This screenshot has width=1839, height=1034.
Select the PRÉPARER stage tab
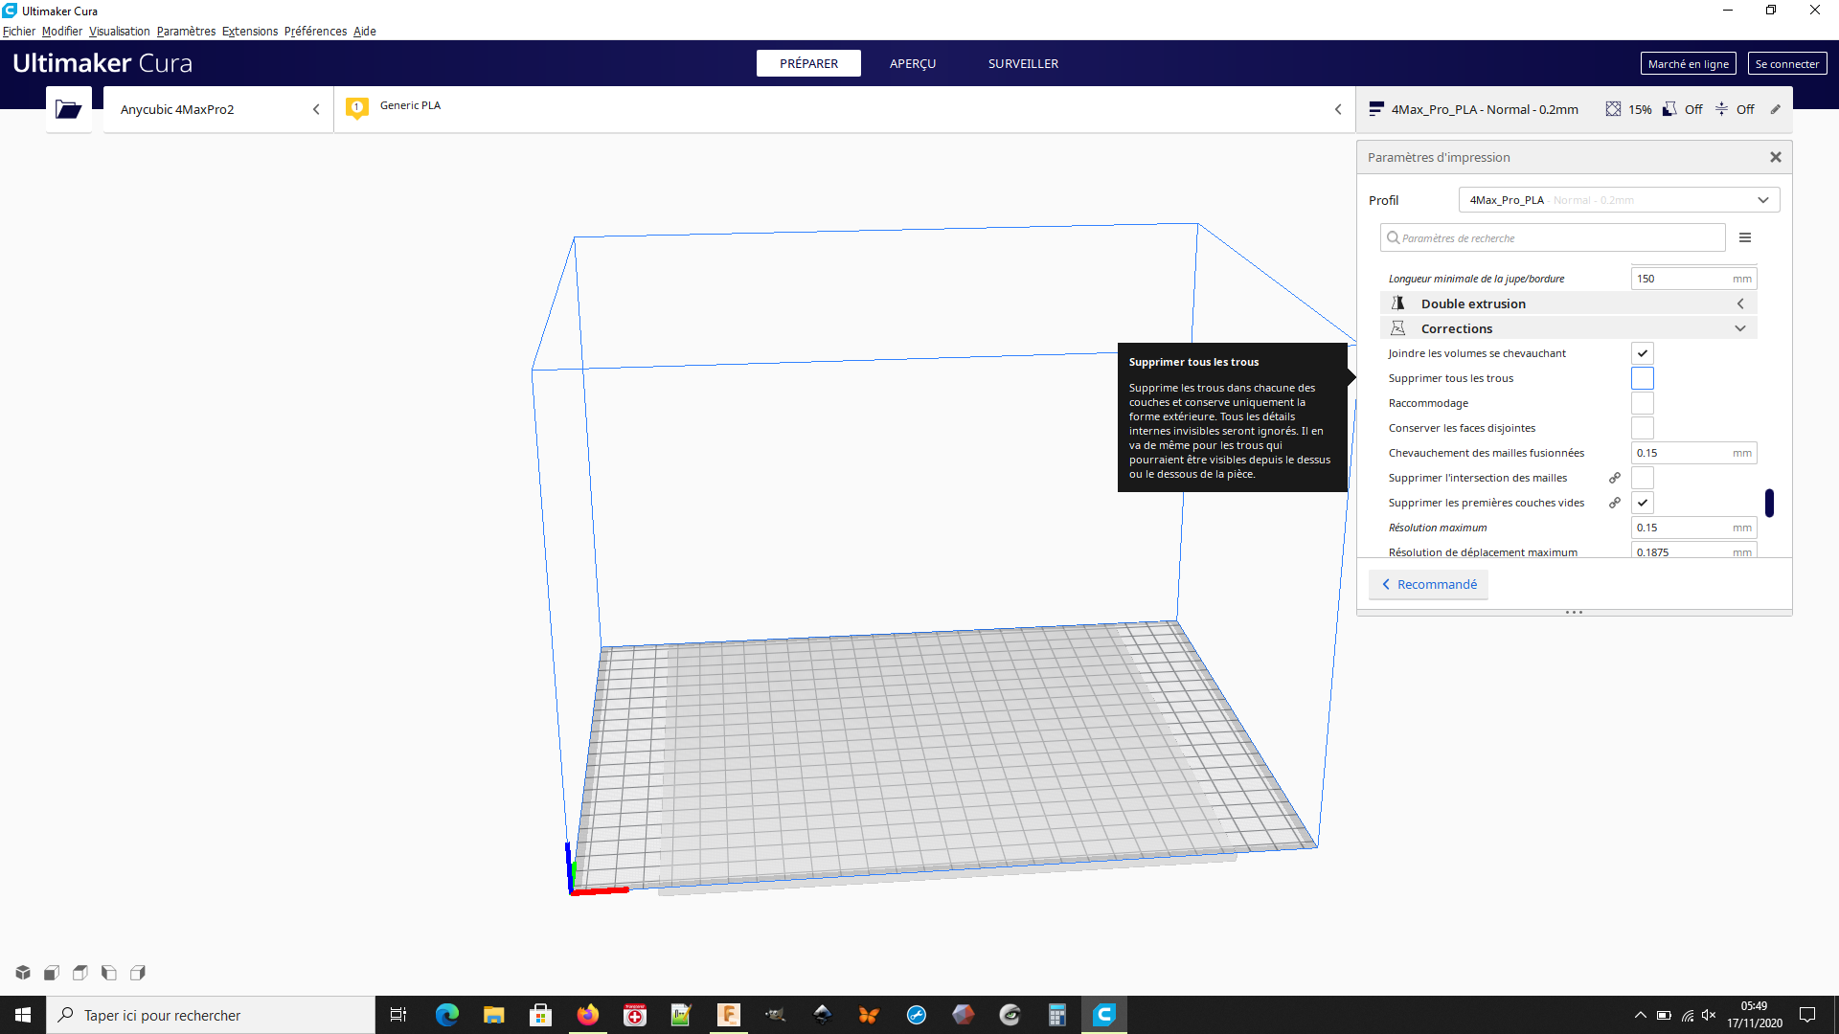808,63
